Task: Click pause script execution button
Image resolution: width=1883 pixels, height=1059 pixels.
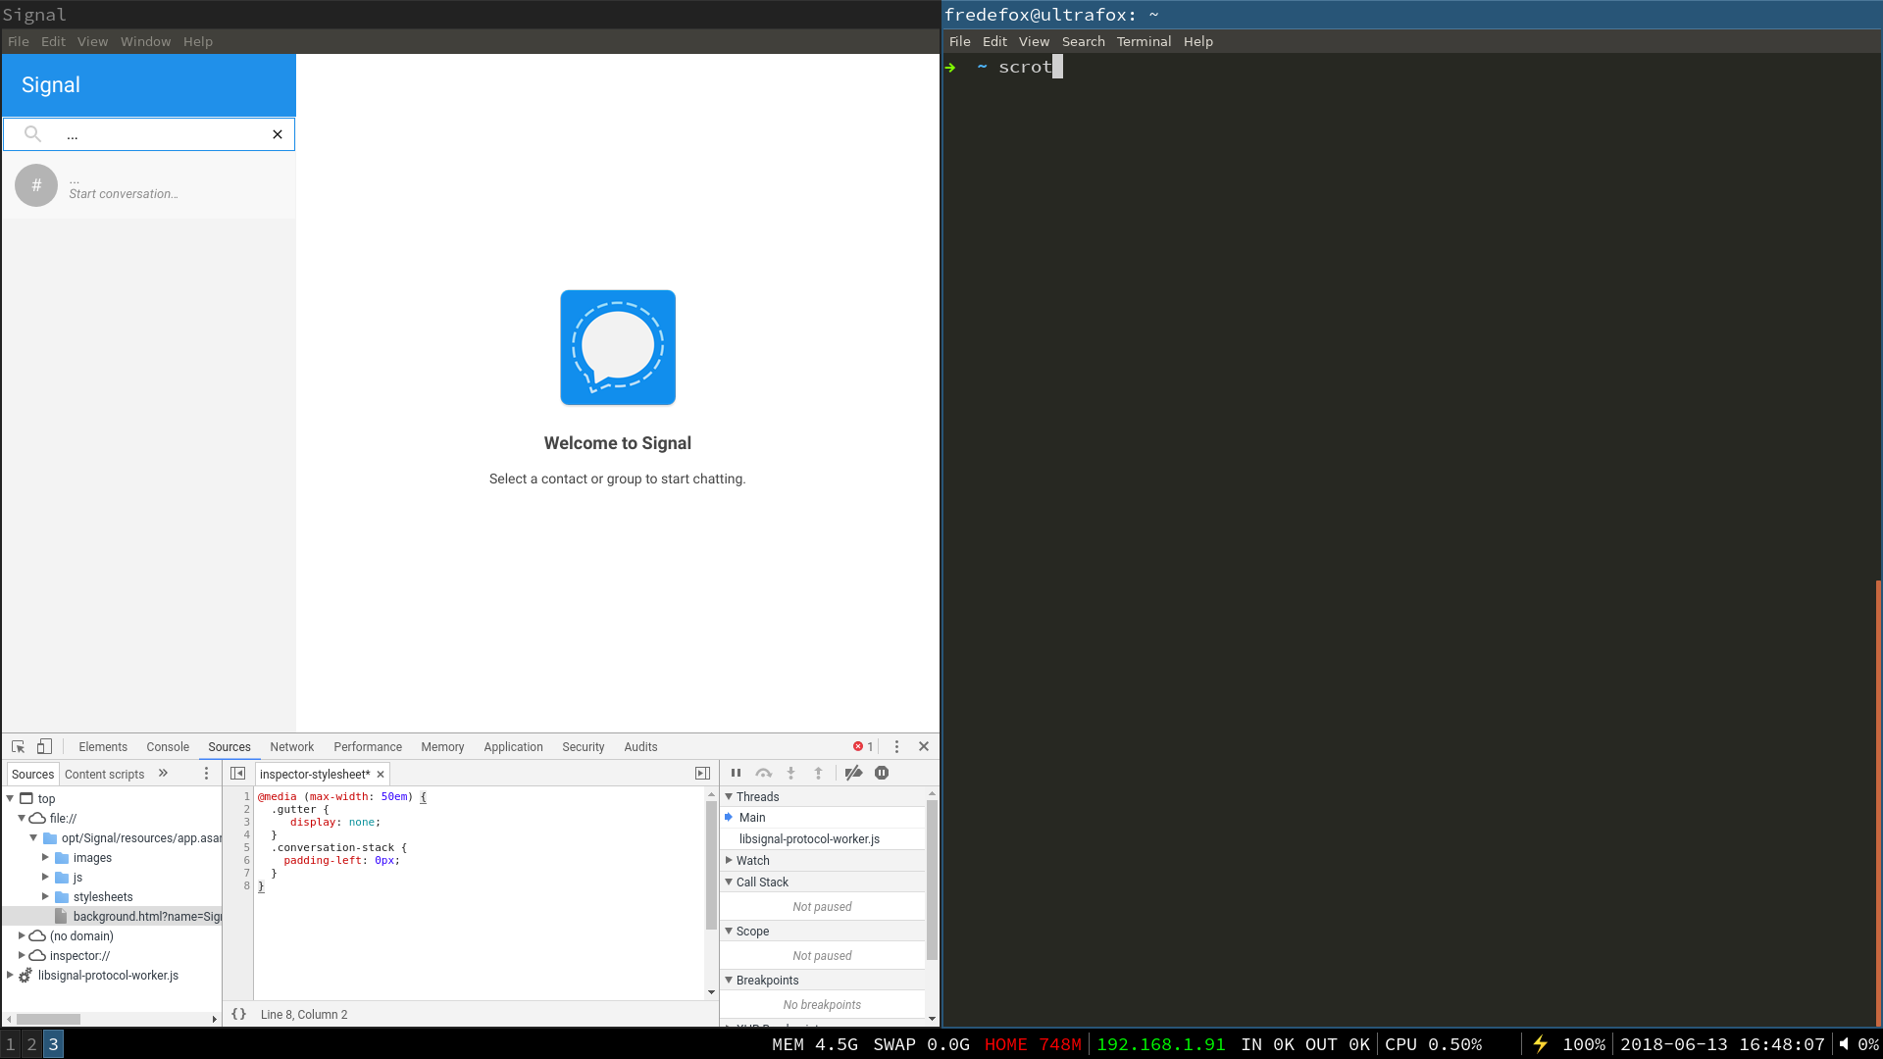Action: point(736,774)
